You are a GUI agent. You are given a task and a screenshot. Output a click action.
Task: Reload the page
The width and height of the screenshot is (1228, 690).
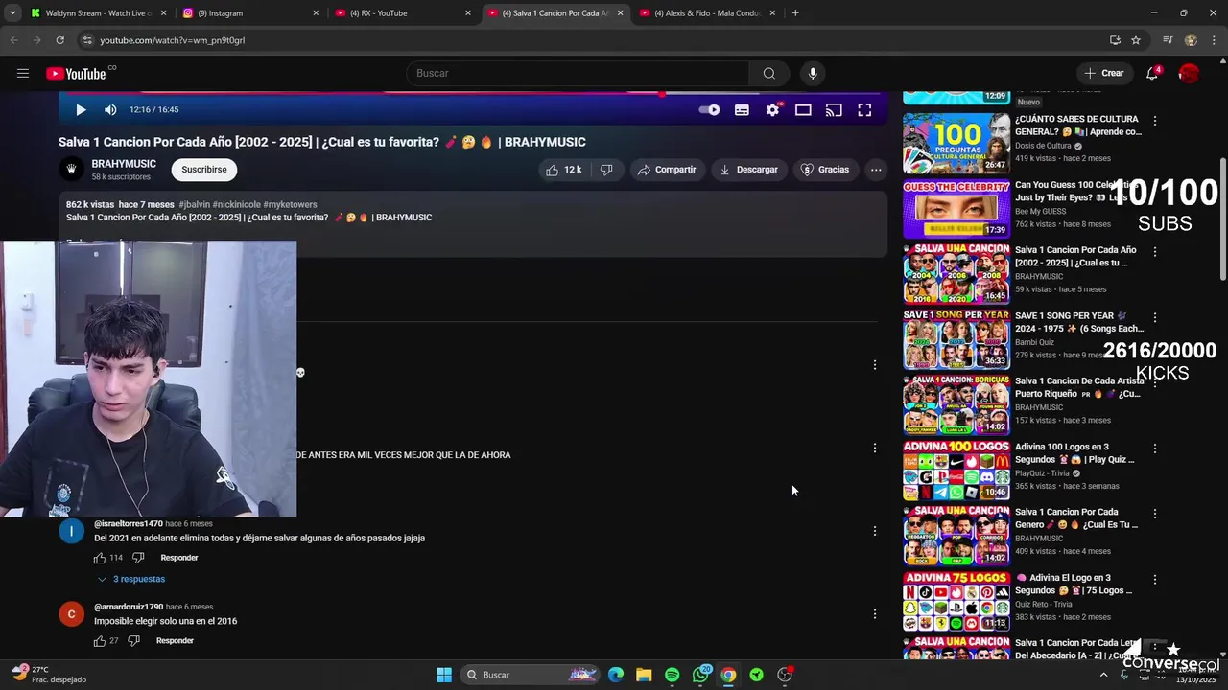pyautogui.click(x=59, y=40)
